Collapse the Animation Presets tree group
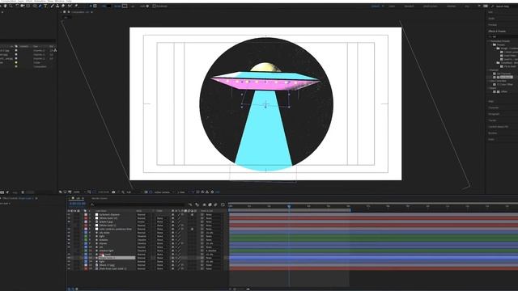Image resolution: width=518 pixels, height=291 pixels. (489, 41)
